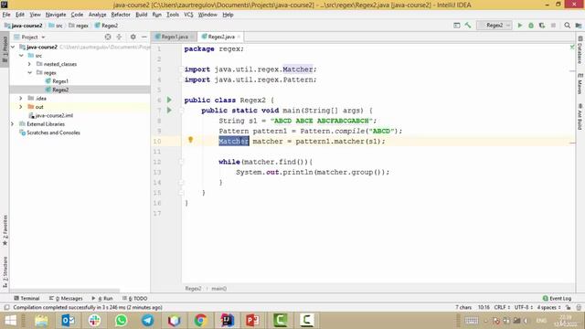Expand the nested_classes folder
The height and width of the screenshot is (329, 585).
(x=29, y=64)
